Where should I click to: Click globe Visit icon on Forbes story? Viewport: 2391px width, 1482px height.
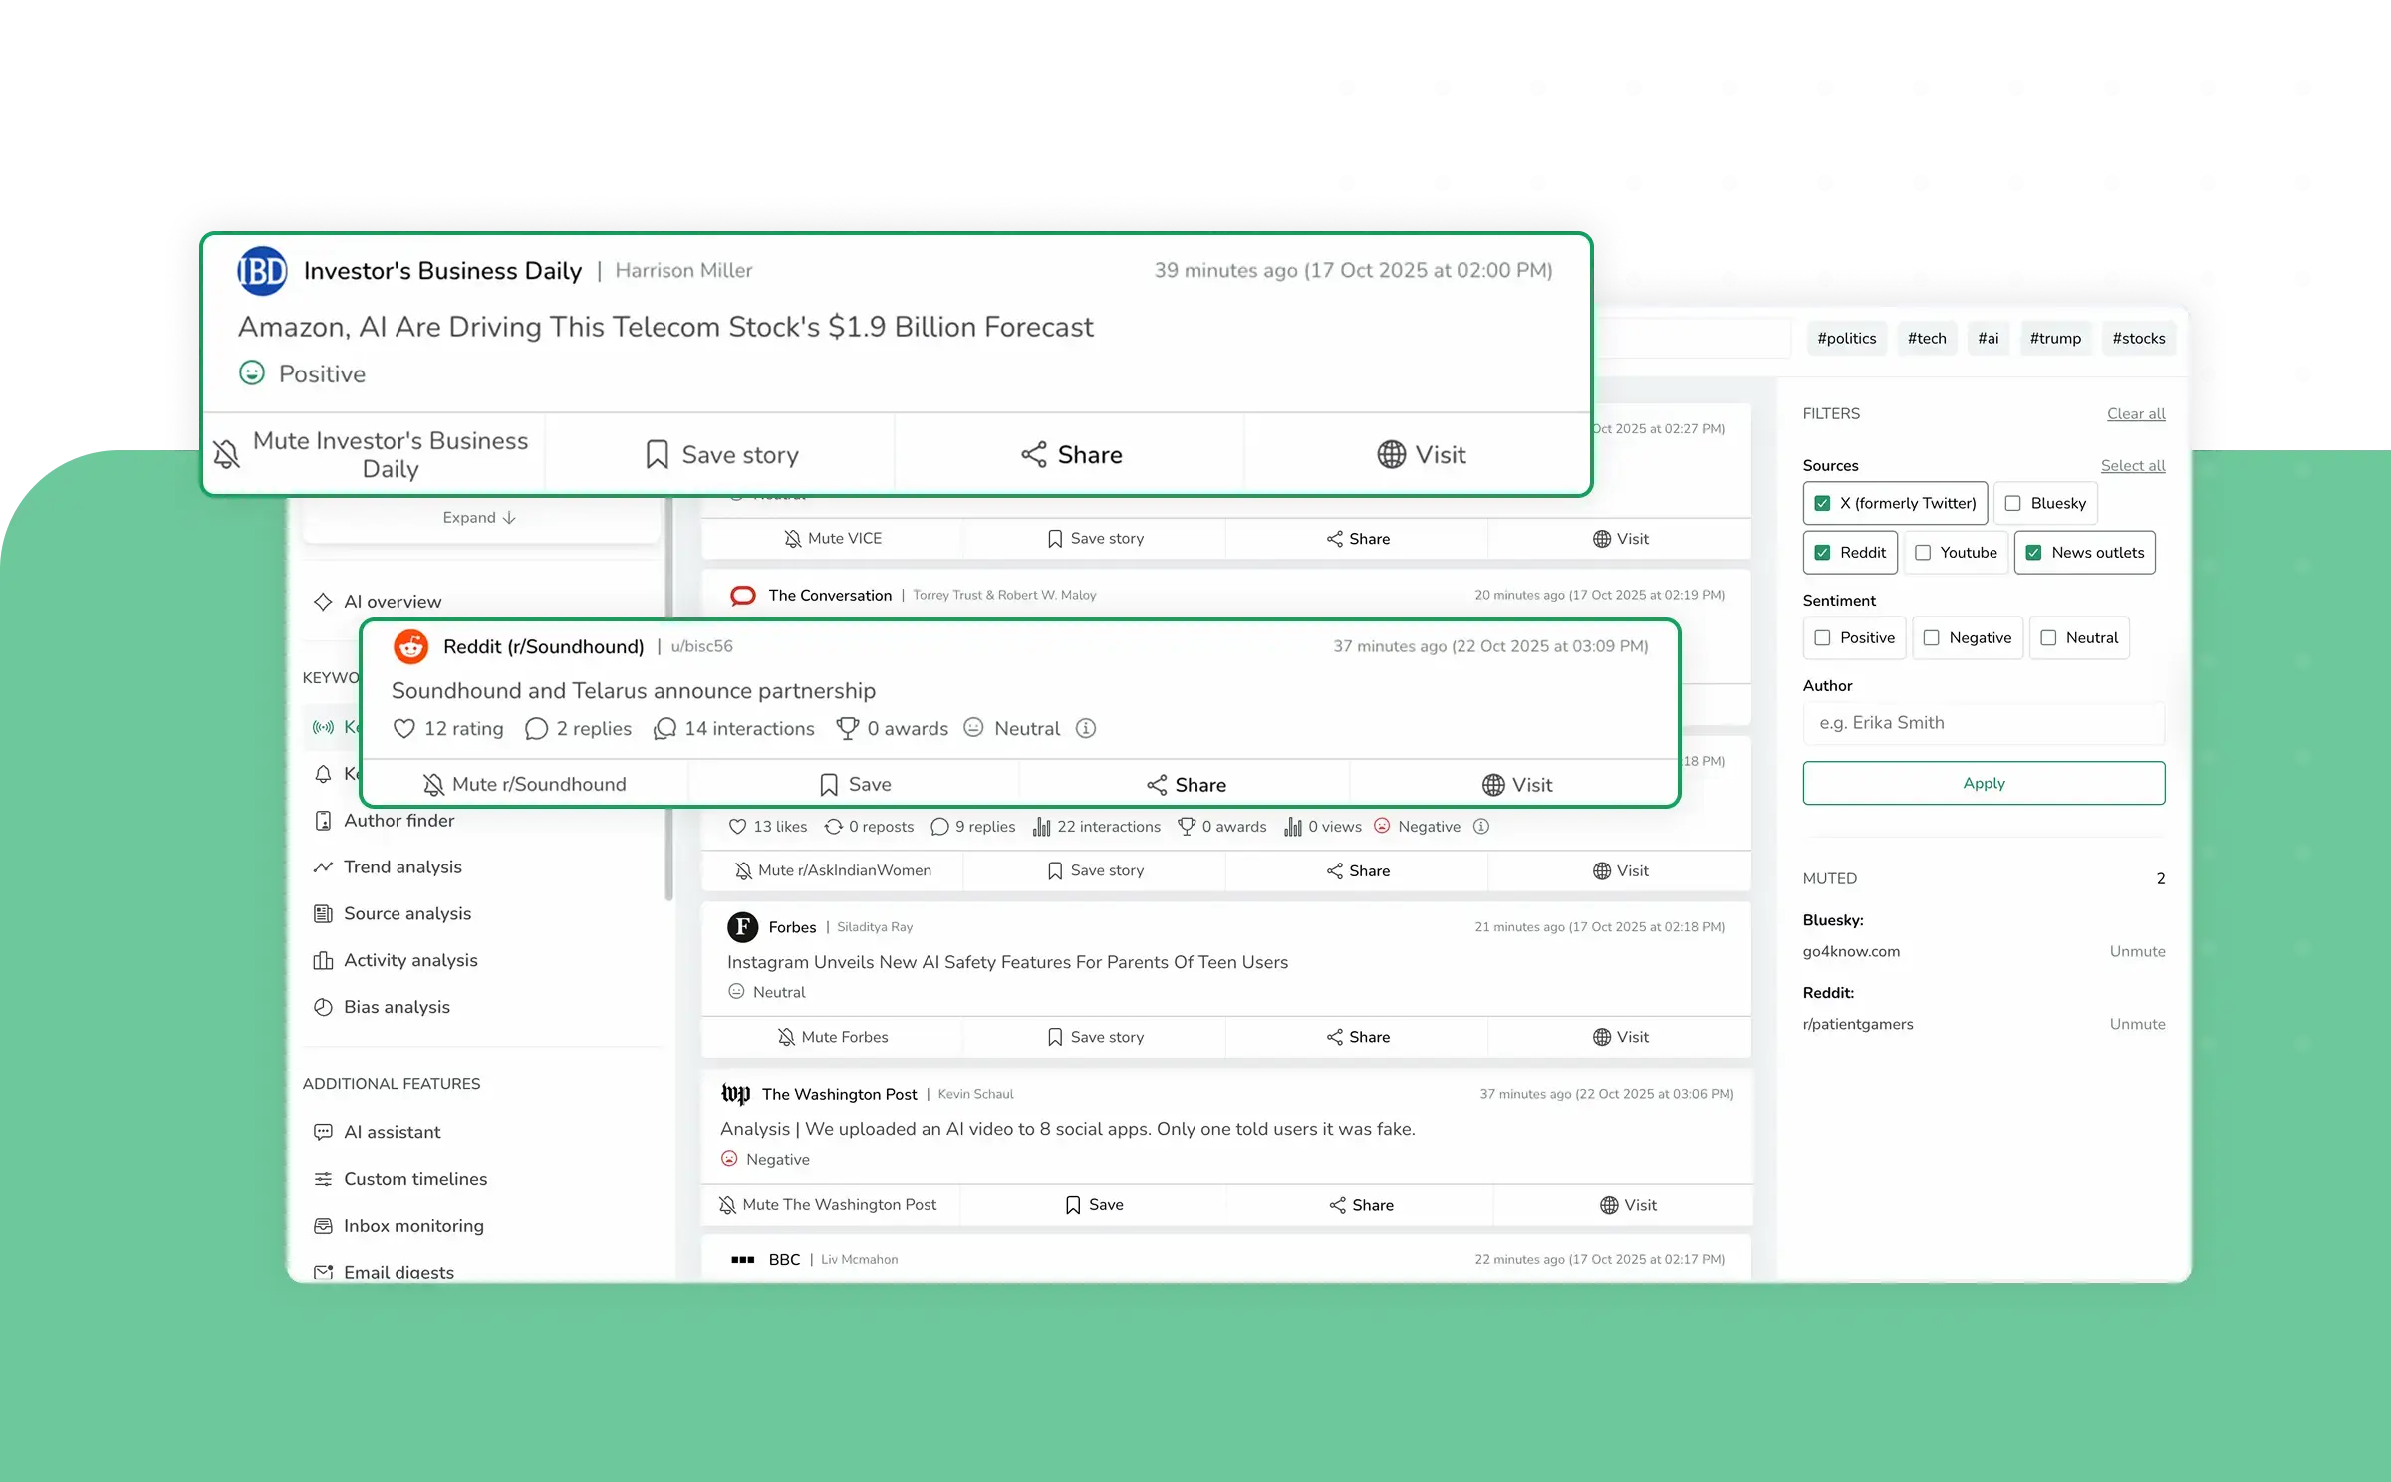[1601, 1037]
